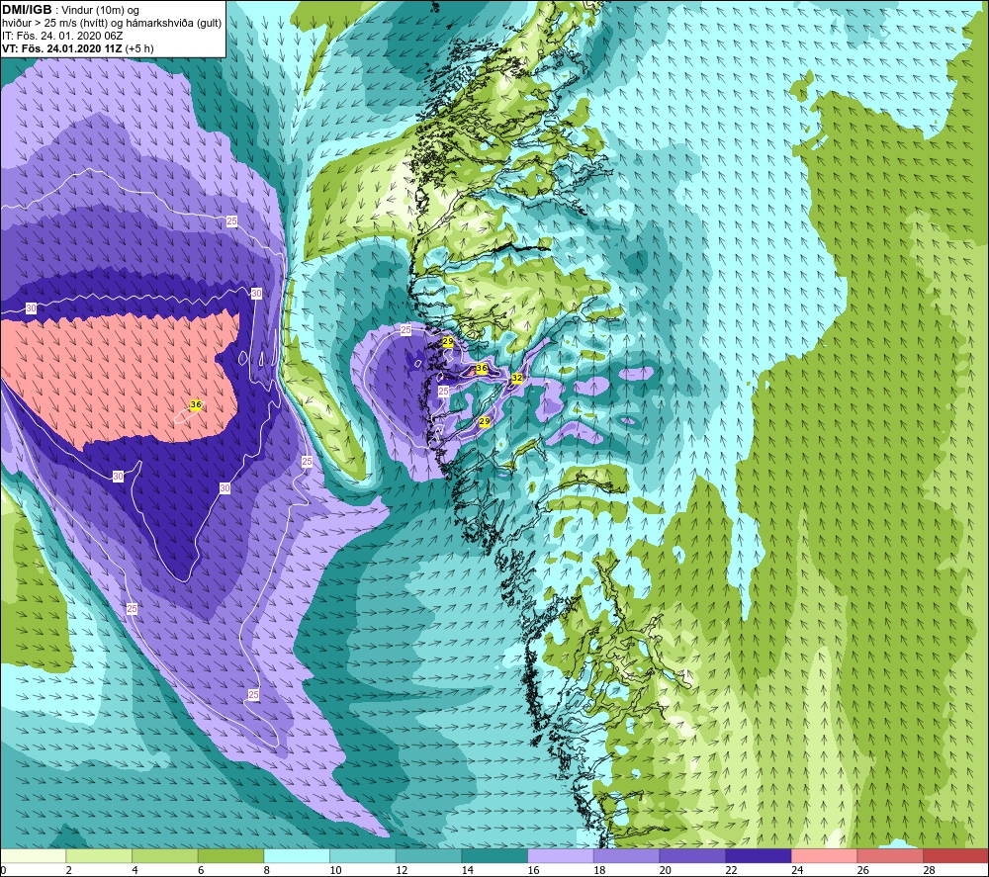Pick the 8–10 m/s pale cyan legend swatch

[297, 856]
